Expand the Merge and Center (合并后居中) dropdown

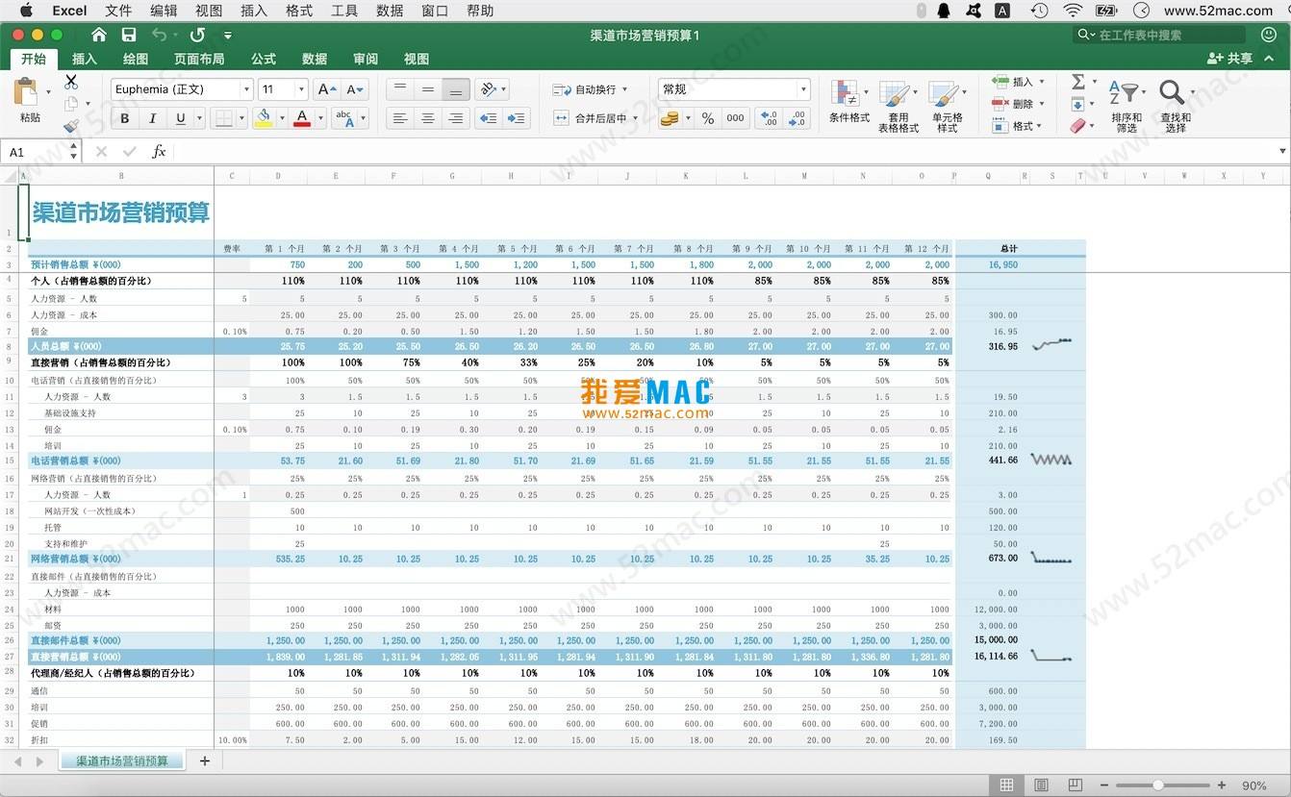point(635,118)
